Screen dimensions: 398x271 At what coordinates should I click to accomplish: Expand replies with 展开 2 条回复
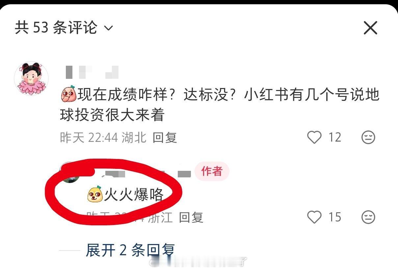130,250
